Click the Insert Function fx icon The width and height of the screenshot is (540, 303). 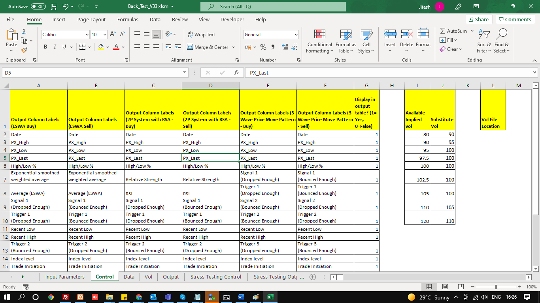click(236, 73)
